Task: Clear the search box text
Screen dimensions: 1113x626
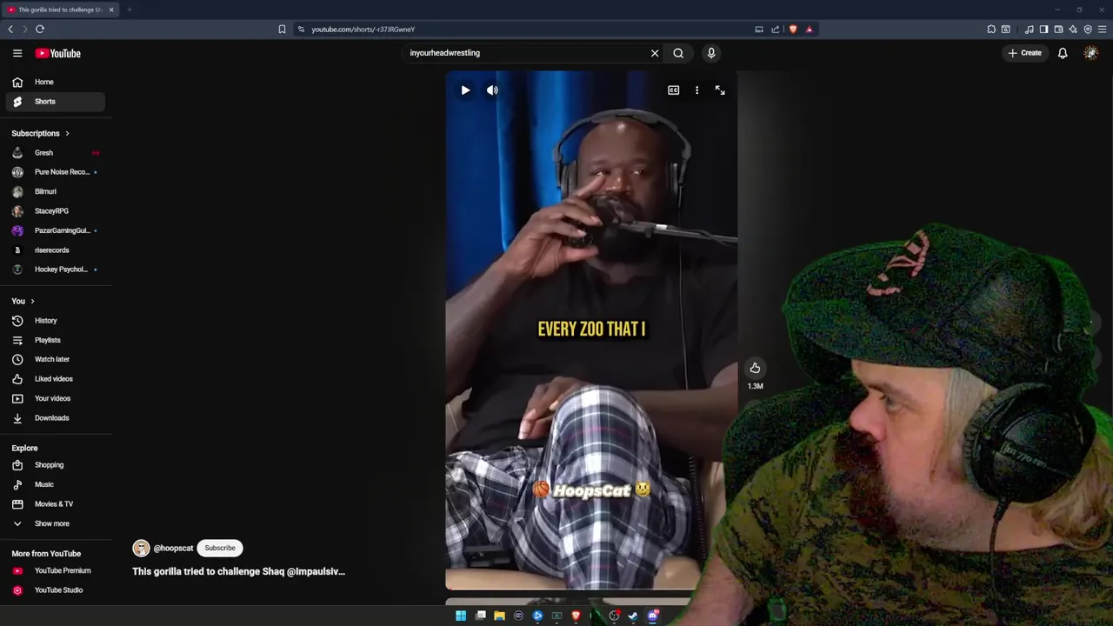Action: 655,53
